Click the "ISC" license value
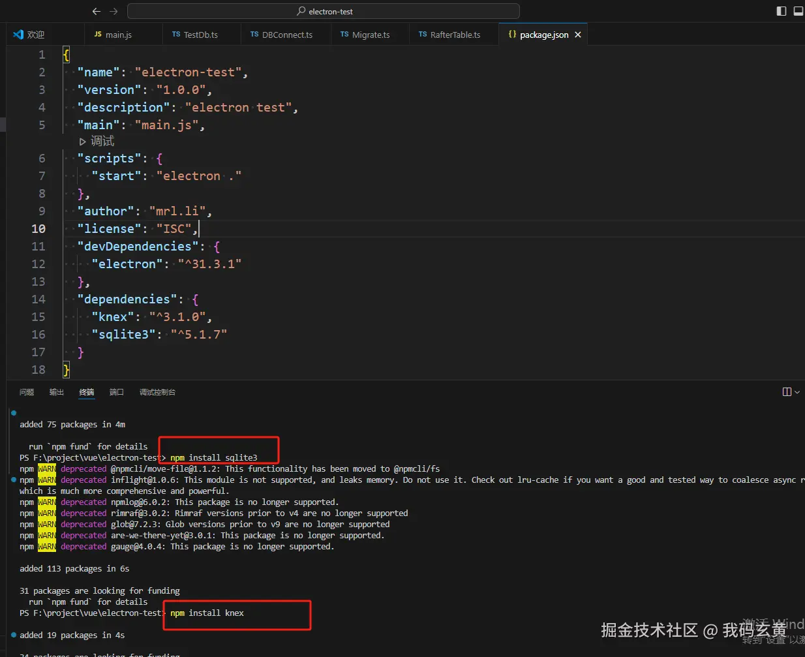 (174, 229)
